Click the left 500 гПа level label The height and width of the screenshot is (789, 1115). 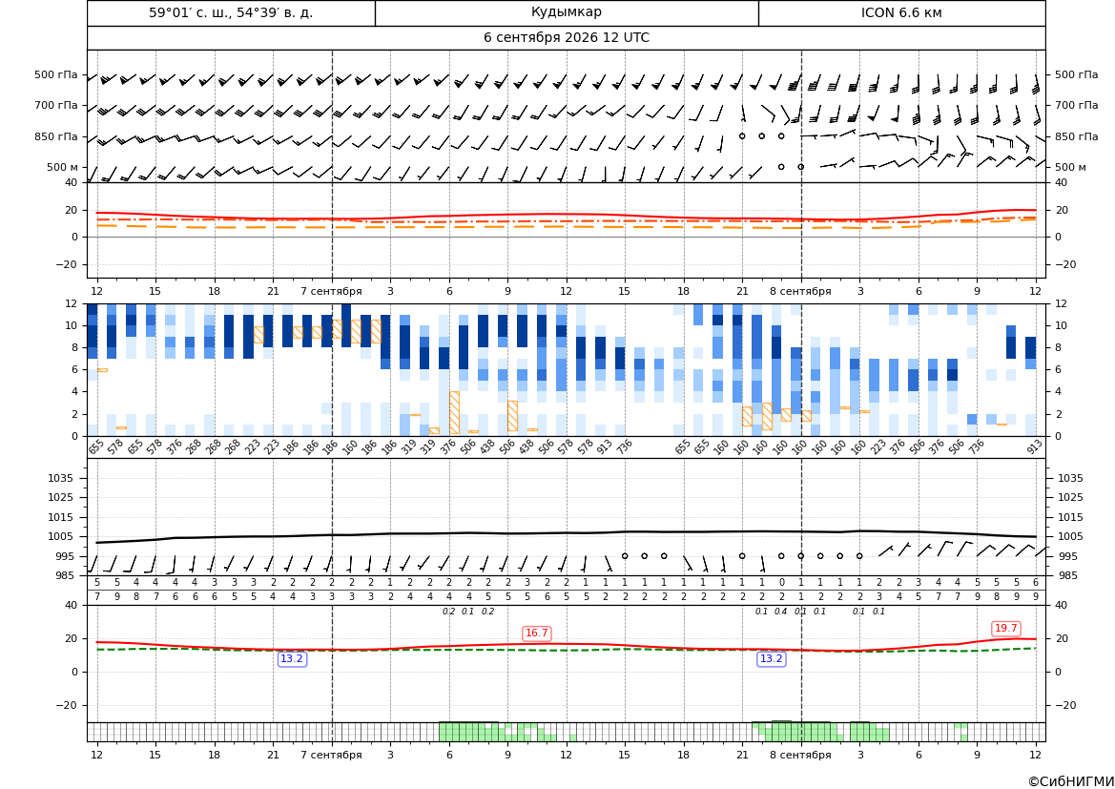pos(55,74)
